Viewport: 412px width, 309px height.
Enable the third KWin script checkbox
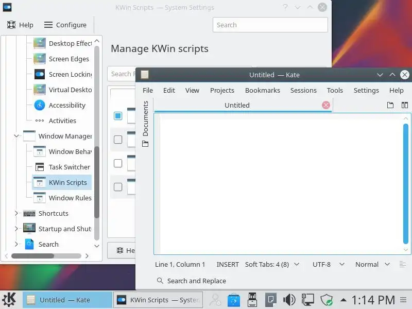tap(118, 163)
